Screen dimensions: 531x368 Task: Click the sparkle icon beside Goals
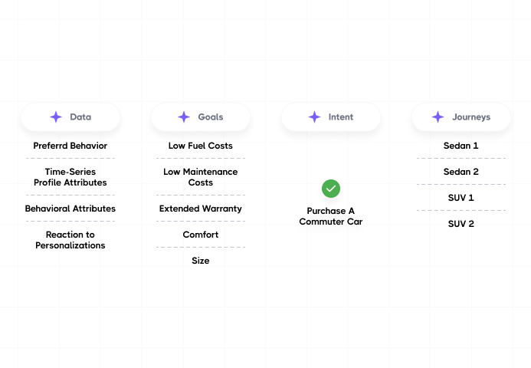pos(184,117)
